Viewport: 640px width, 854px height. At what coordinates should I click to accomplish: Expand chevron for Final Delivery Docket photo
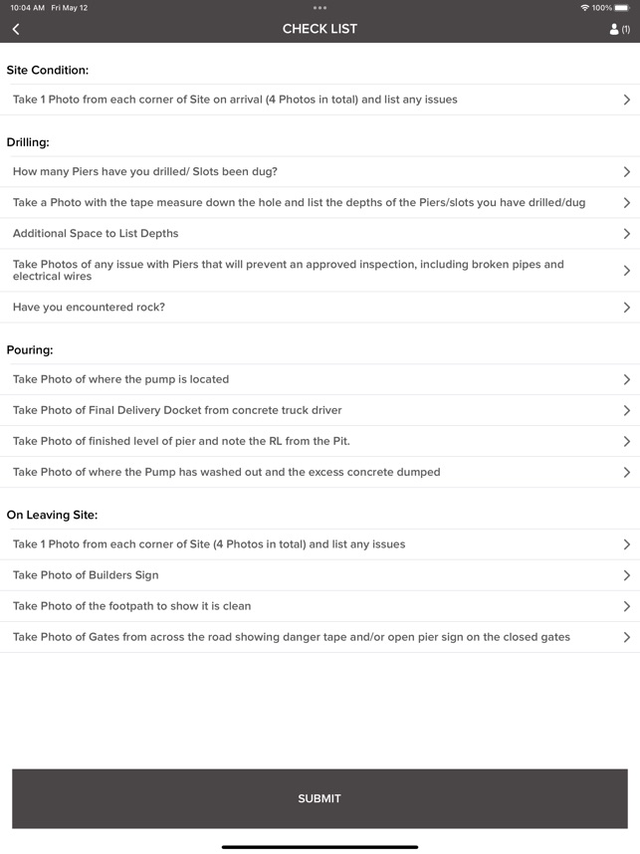tap(626, 410)
